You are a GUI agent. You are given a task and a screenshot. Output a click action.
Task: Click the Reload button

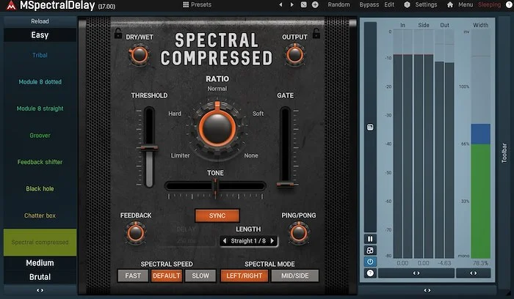click(40, 21)
